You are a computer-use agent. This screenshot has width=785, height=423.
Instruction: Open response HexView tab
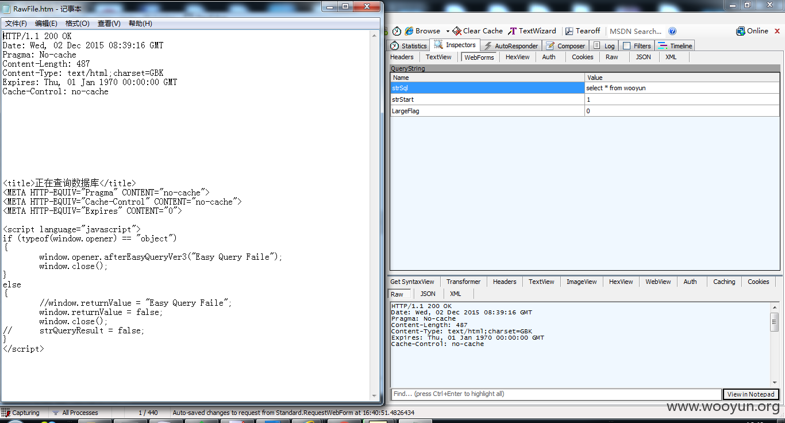pos(621,282)
